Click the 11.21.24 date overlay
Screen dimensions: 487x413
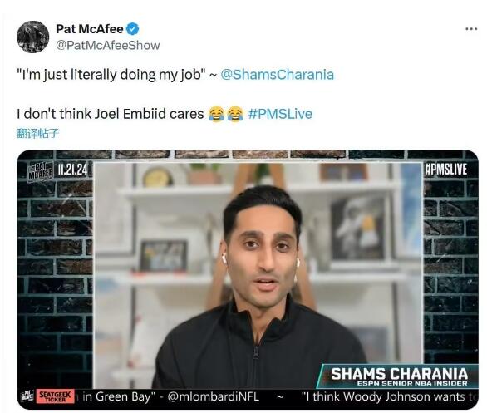click(72, 170)
